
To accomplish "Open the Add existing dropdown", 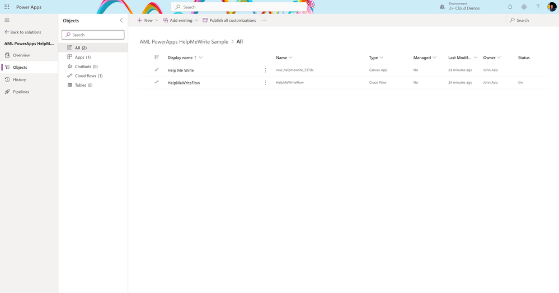I will (x=180, y=20).
